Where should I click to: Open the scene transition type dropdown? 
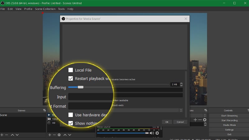point(205,115)
